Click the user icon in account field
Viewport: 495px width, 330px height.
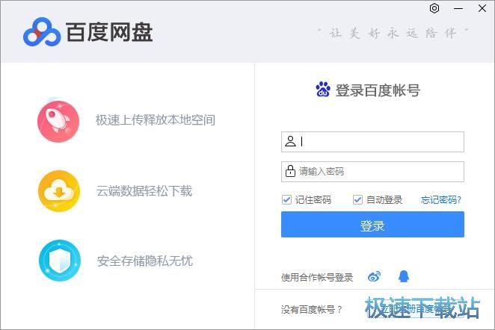[x=290, y=141]
